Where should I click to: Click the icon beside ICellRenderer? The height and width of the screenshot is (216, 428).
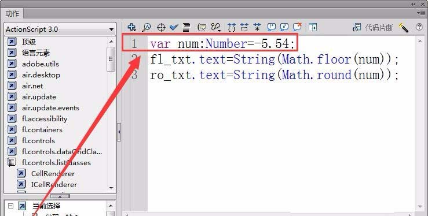(x=21, y=184)
